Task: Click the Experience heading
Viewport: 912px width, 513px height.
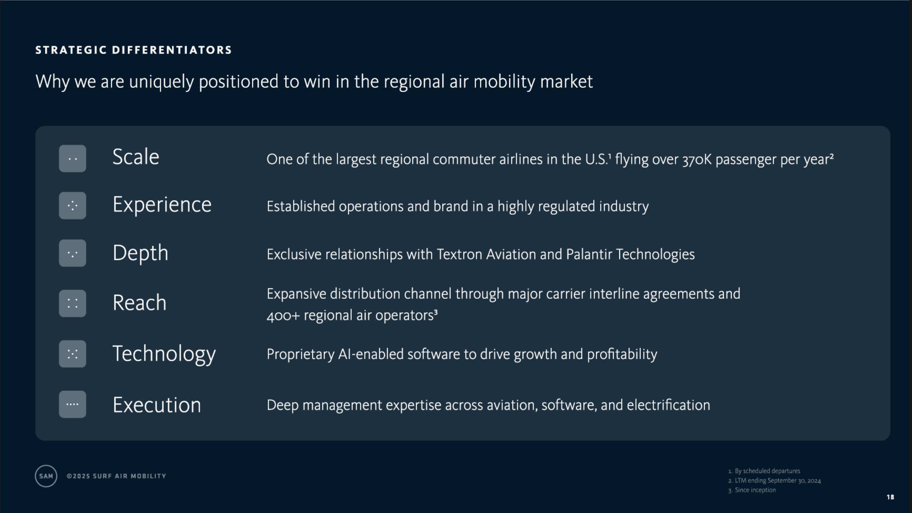Action: [x=162, y=205]
